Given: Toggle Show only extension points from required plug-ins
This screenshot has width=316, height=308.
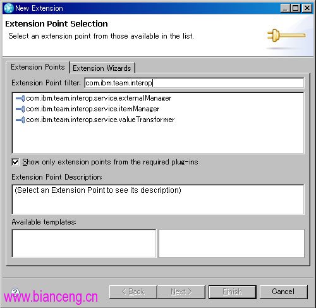Looking at the screenshot, I should [15, 162].
